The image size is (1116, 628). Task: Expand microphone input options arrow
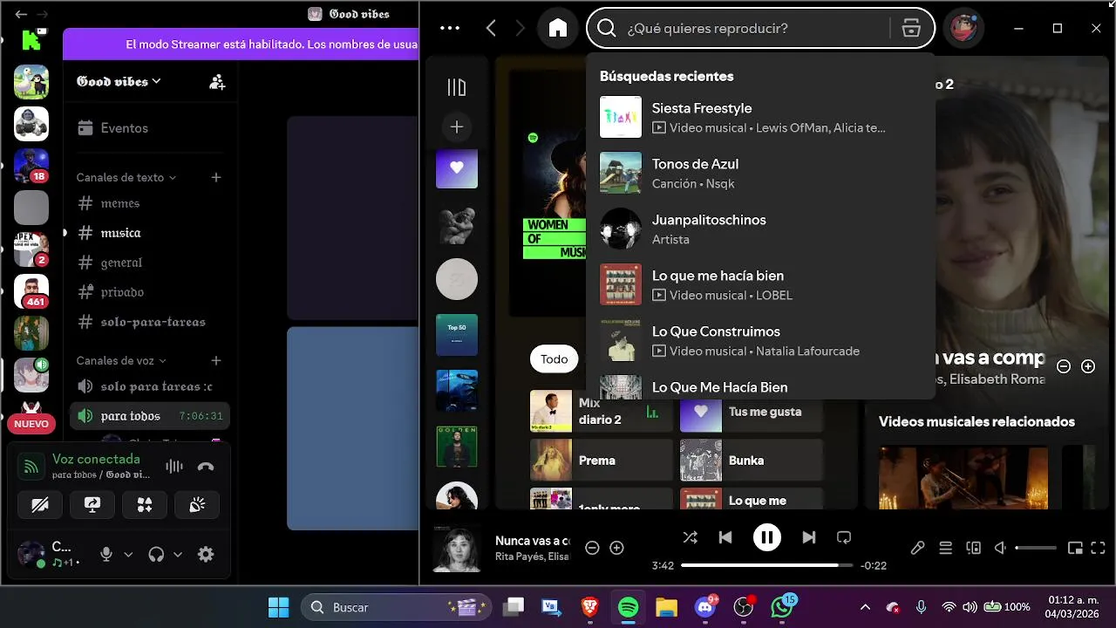[x=128, y=554]
